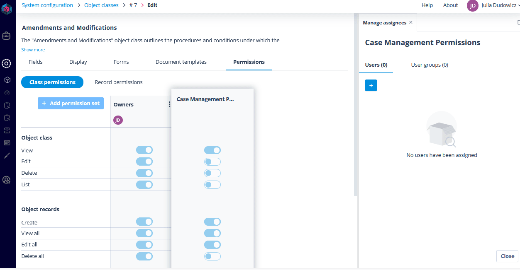Switch to the Display tab
The width and height of the screenshot is (520, 270).
(x=78, y=62)
